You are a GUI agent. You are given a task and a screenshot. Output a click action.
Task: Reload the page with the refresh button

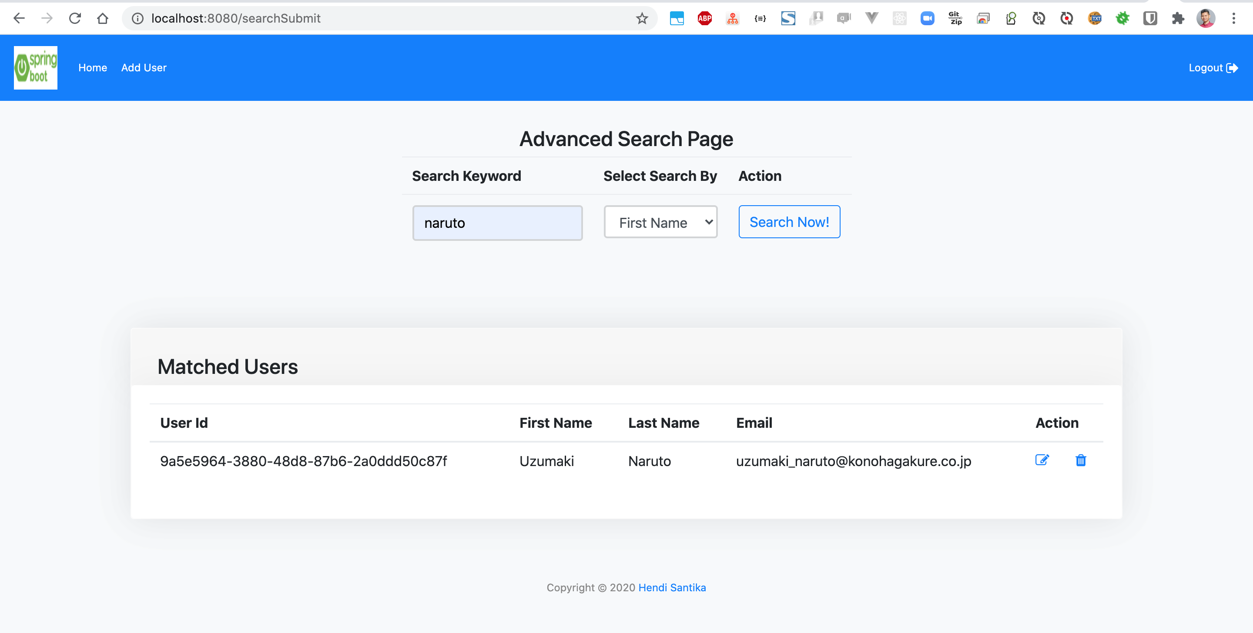[75, 18]
